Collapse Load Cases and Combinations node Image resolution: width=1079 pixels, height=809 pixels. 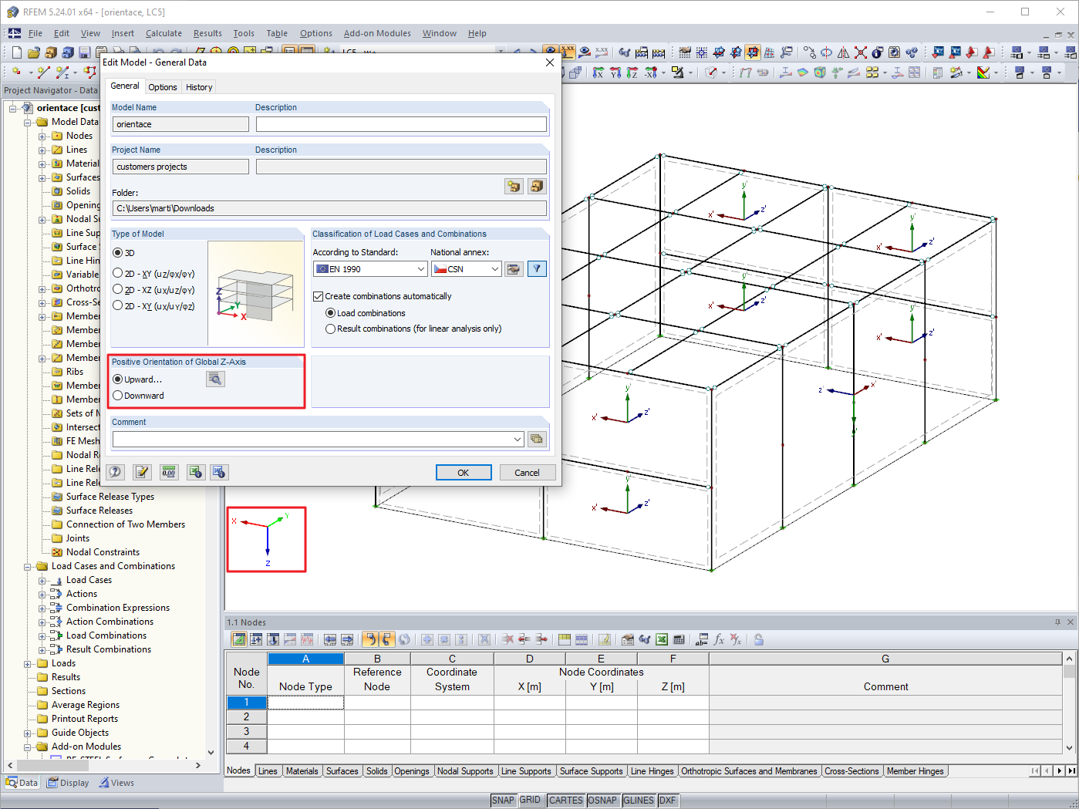28,566
